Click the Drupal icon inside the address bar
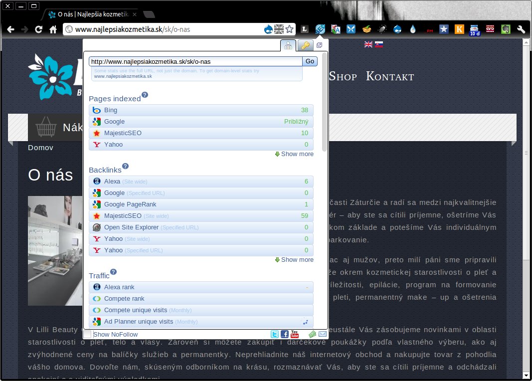Screen dimensions: 532x381 tap(268, 29)
